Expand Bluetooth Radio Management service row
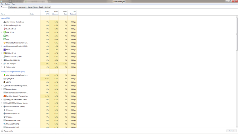The height and width of the screenshot is (134, 238). tap(1, 86)
